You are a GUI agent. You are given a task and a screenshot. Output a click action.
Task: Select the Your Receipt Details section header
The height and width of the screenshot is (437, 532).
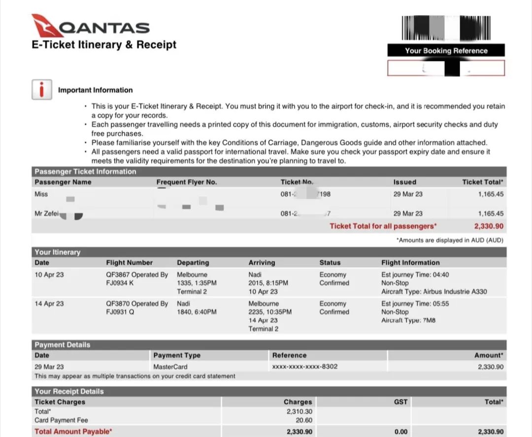pyautogui.click(x=69, y=392)
